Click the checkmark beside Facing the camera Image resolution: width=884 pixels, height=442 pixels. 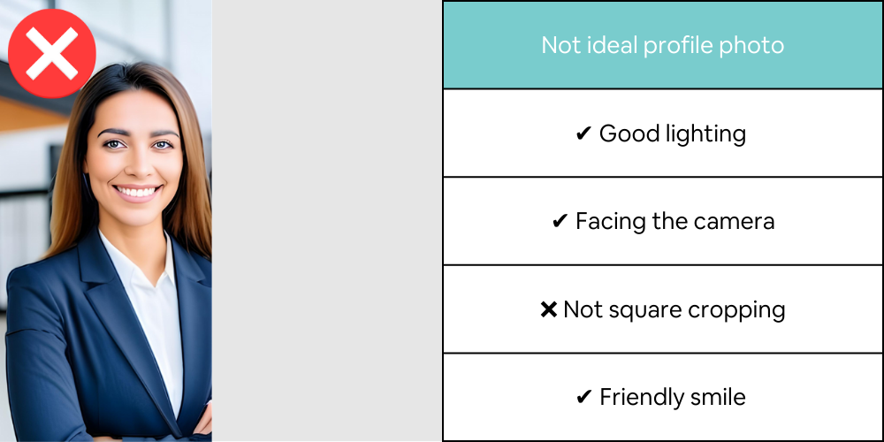click(x=560, y=222)
